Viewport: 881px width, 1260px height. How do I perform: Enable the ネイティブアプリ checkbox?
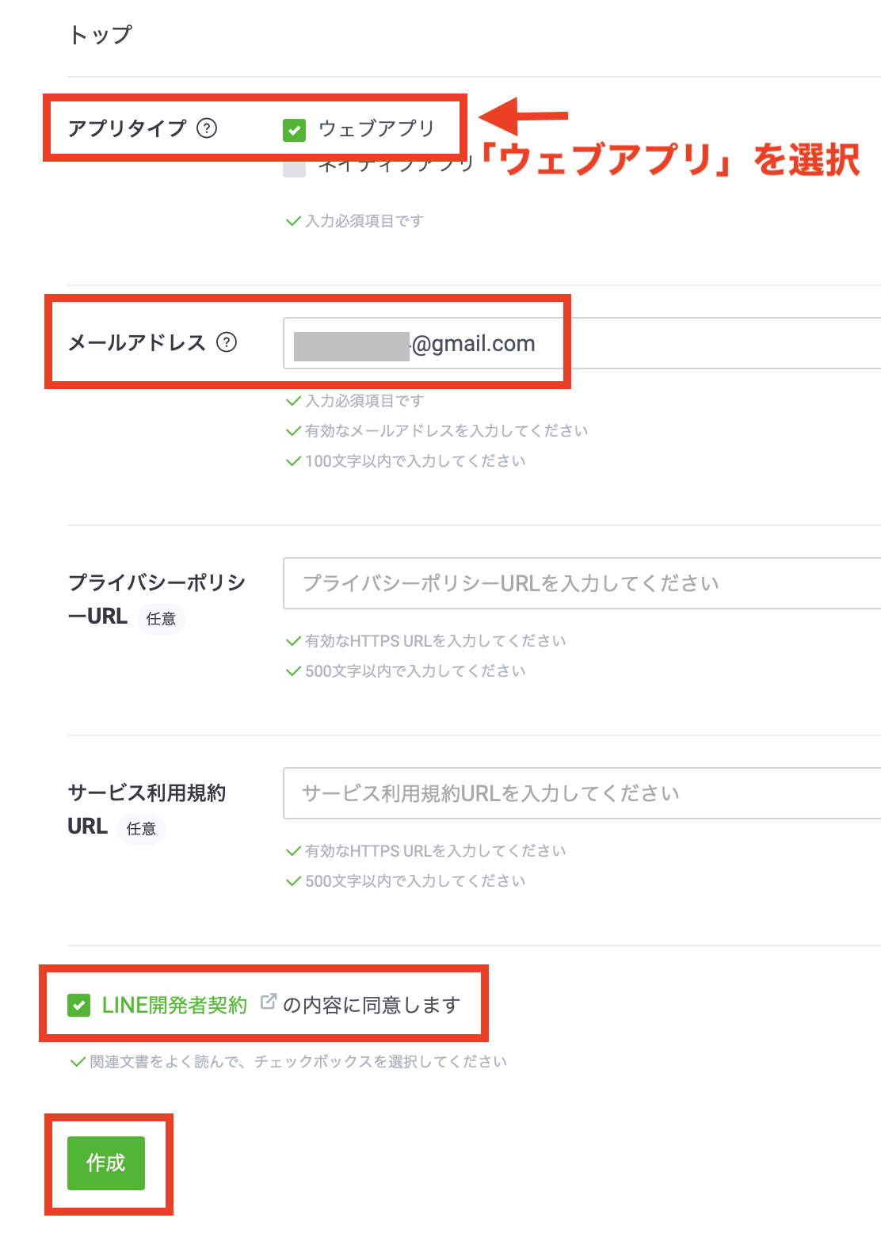coord(294,167)
